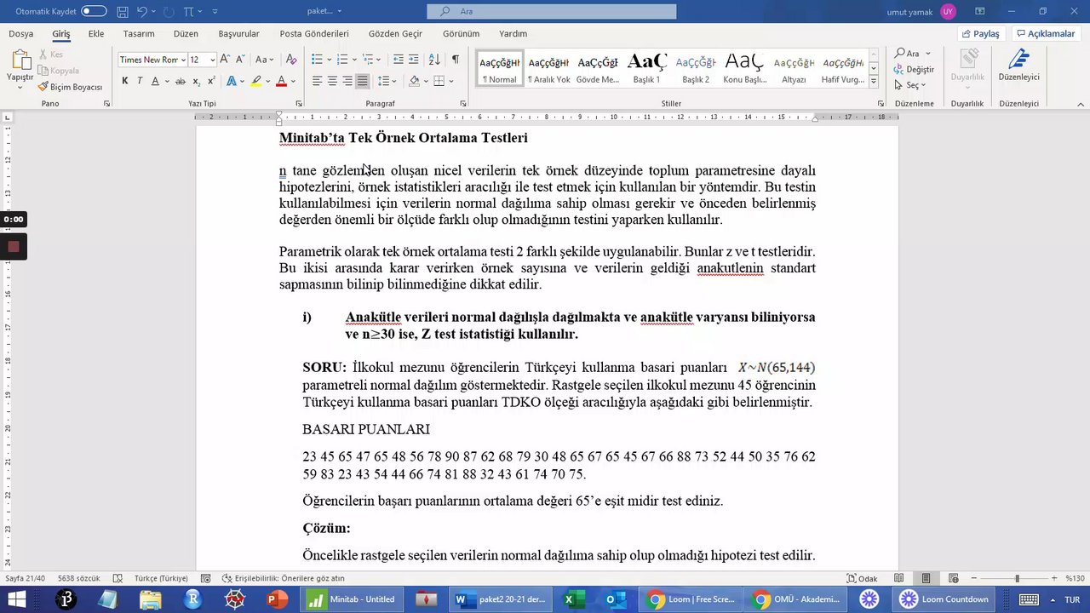Screen dimensions: 1090x613
Task: Open the font name dropdown
Action: click(x=183, y=60)
